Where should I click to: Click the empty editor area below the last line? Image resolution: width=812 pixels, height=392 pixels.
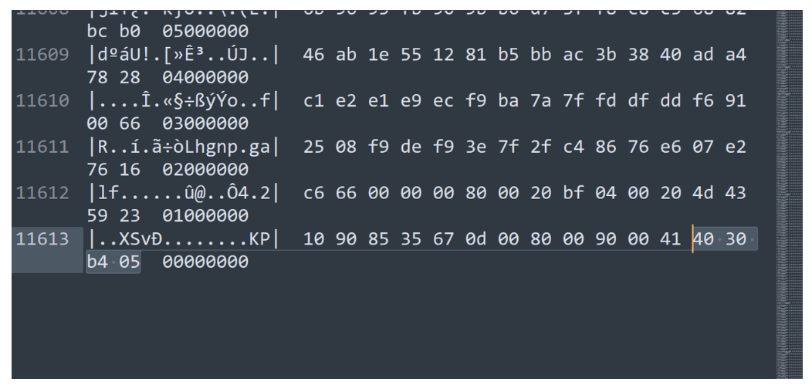[386, 332]
